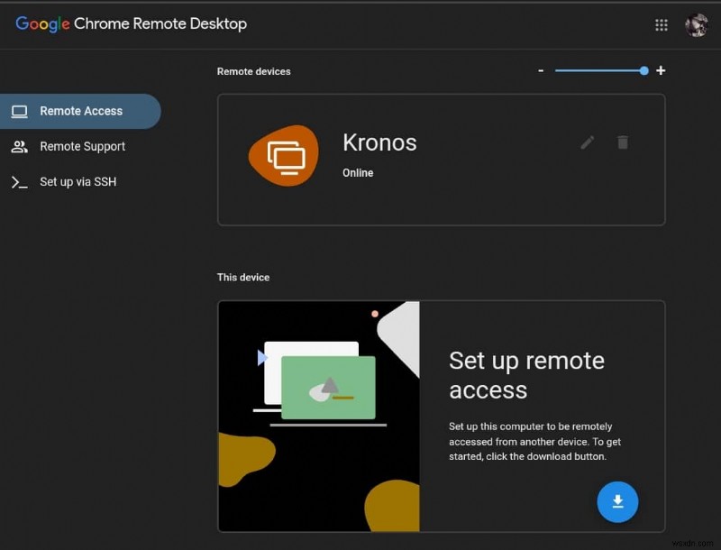
Task: Click the Google logo
Action: (x=42, y=24)
